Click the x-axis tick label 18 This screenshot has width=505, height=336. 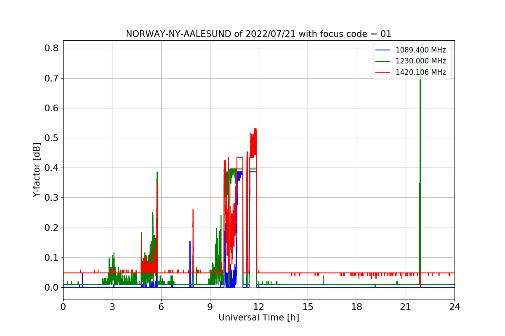pos(357,307)
